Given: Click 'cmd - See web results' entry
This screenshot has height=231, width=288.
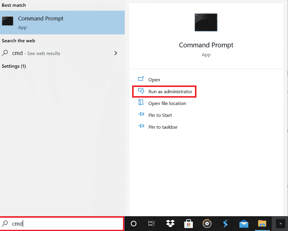Looking at the screenshot, I should point(62,53).
